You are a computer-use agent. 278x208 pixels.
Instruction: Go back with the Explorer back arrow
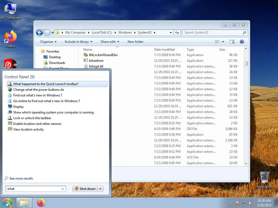(39, 32)
